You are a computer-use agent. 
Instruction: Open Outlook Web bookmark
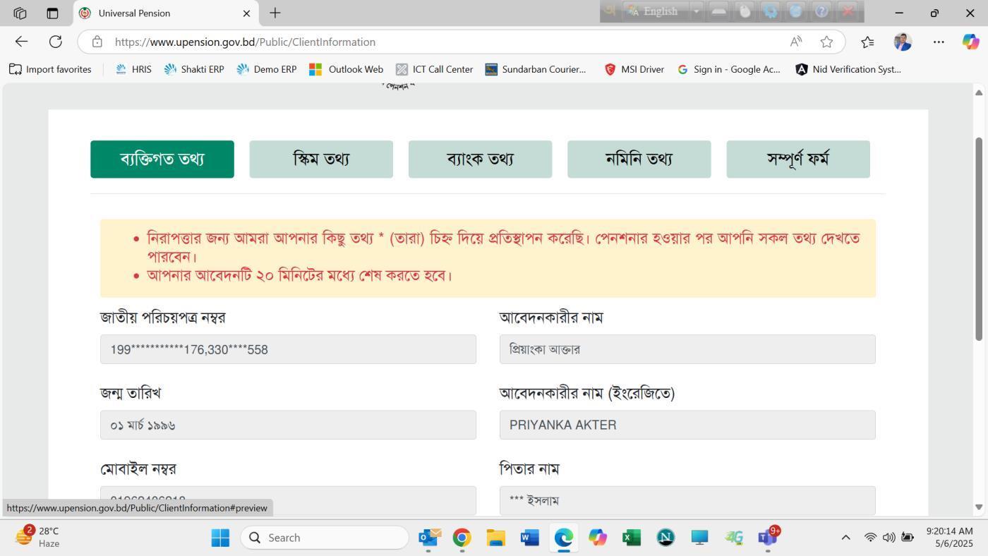pos(347,69)
